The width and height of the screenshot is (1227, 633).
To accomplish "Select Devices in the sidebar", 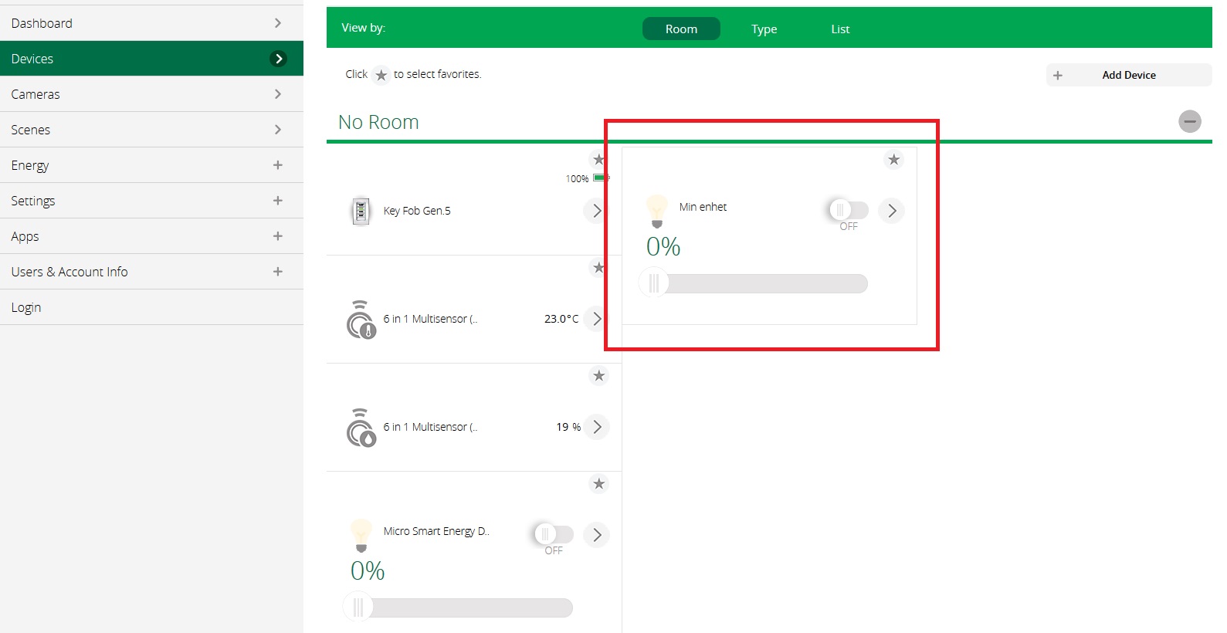I will (x=151, y=59).
